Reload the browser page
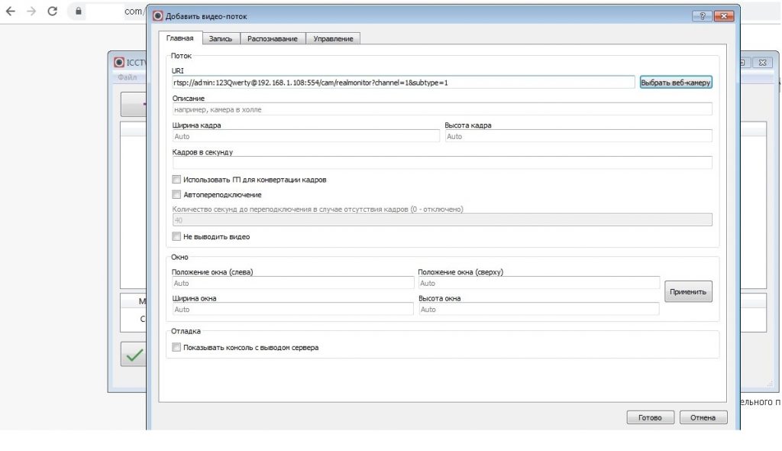 (53, 11)
